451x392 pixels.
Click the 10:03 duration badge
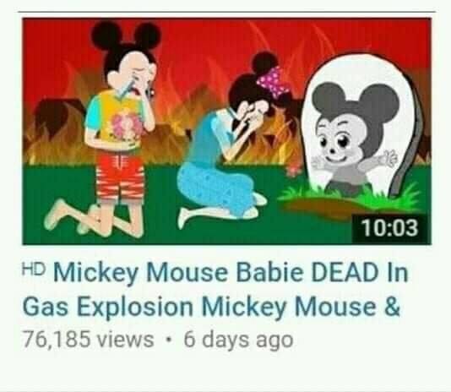coord(389,228)
